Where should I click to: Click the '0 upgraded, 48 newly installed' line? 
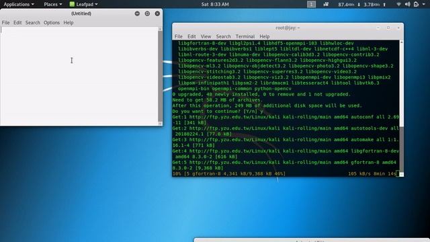click(261, 94)
